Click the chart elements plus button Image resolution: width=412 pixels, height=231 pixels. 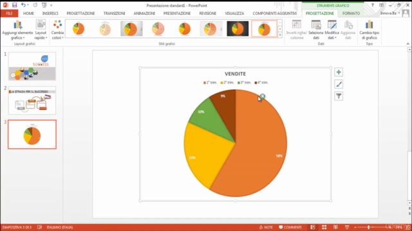point(339,72)
